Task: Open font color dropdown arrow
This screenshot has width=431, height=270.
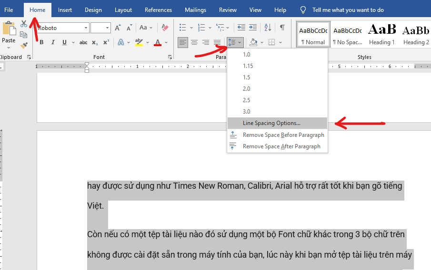Action: click(x=166, y=42)
